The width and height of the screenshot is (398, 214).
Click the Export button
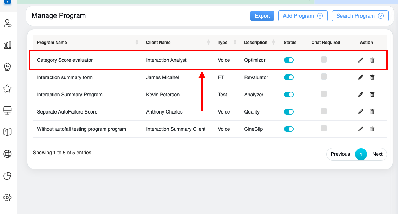(x=262, y=16)
